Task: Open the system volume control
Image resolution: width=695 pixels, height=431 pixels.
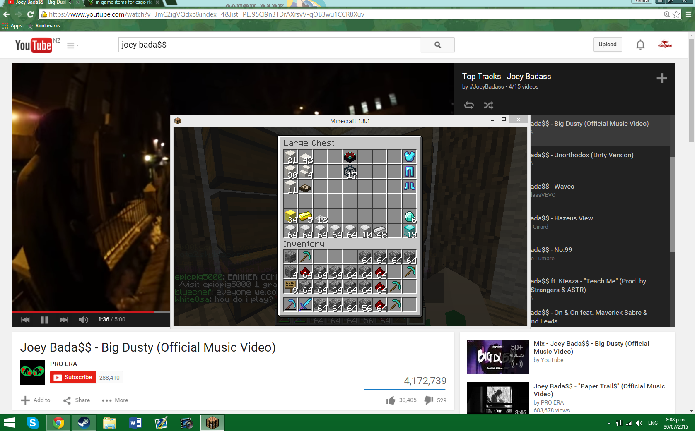Action: pos(639,423)
